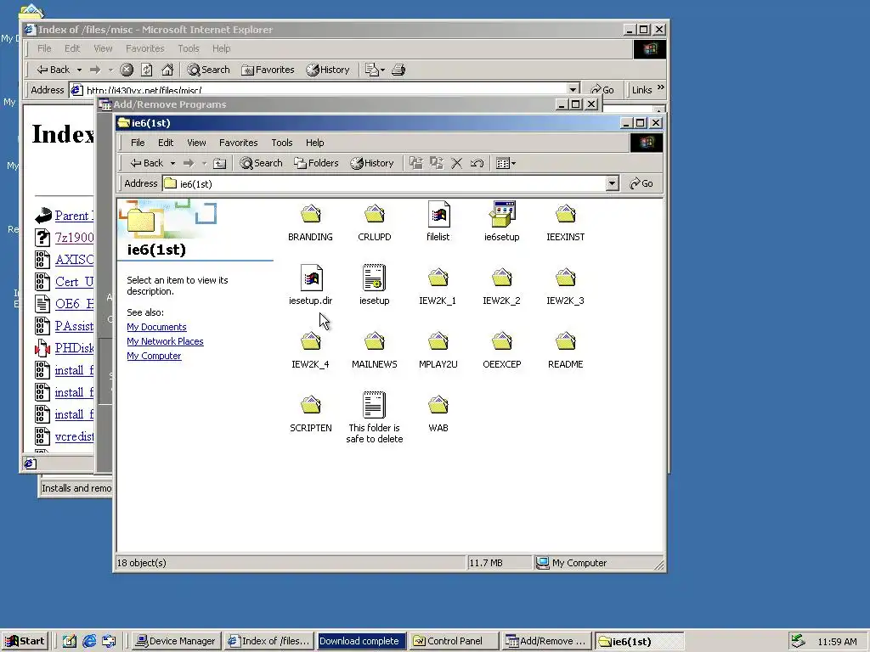The image size is (870, 652).
Task: Select the iesetup configuration file
Action: coord(374,285)
